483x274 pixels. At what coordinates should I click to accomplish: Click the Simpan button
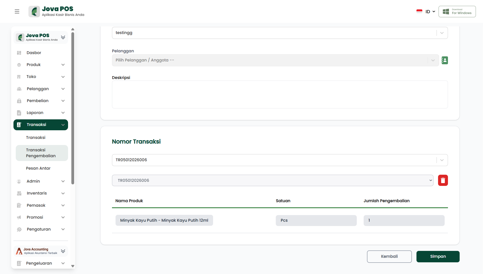coord(438,256)
